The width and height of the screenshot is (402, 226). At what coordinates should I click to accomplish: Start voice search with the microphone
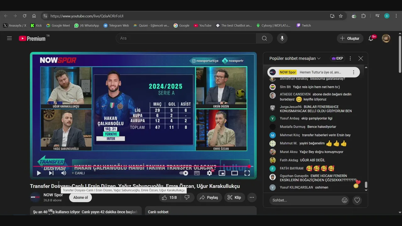(x=282, y=38)
